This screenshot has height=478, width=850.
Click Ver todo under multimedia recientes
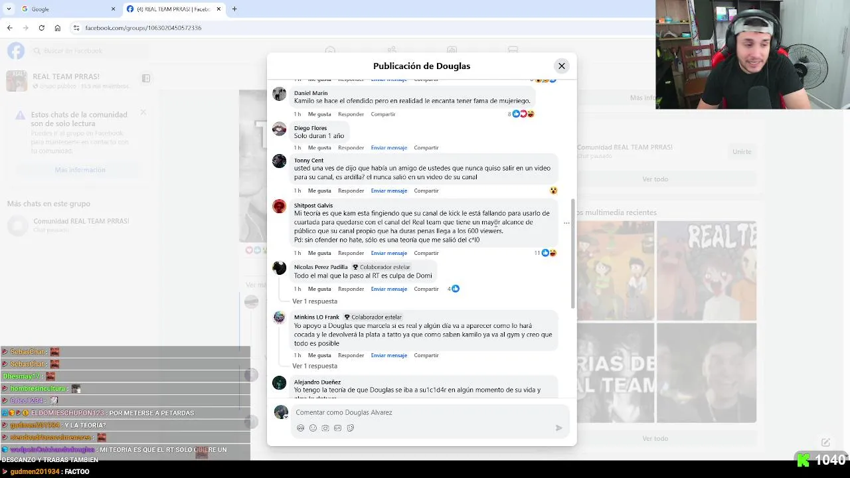coord(655,439)
